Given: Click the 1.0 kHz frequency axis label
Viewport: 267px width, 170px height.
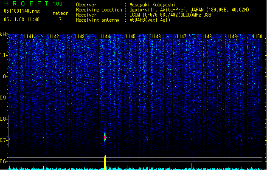Looking at the screenshot, I should [3, 76].
